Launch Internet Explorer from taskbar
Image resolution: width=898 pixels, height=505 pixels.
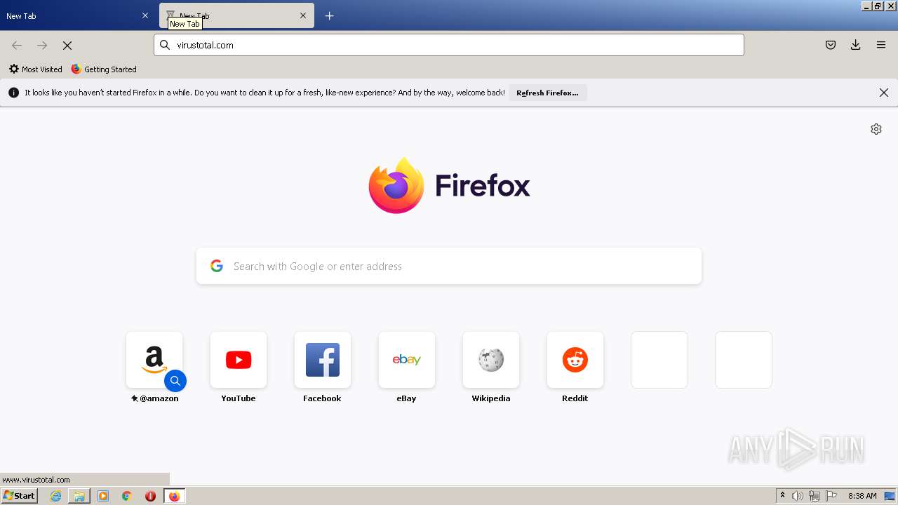55,496
